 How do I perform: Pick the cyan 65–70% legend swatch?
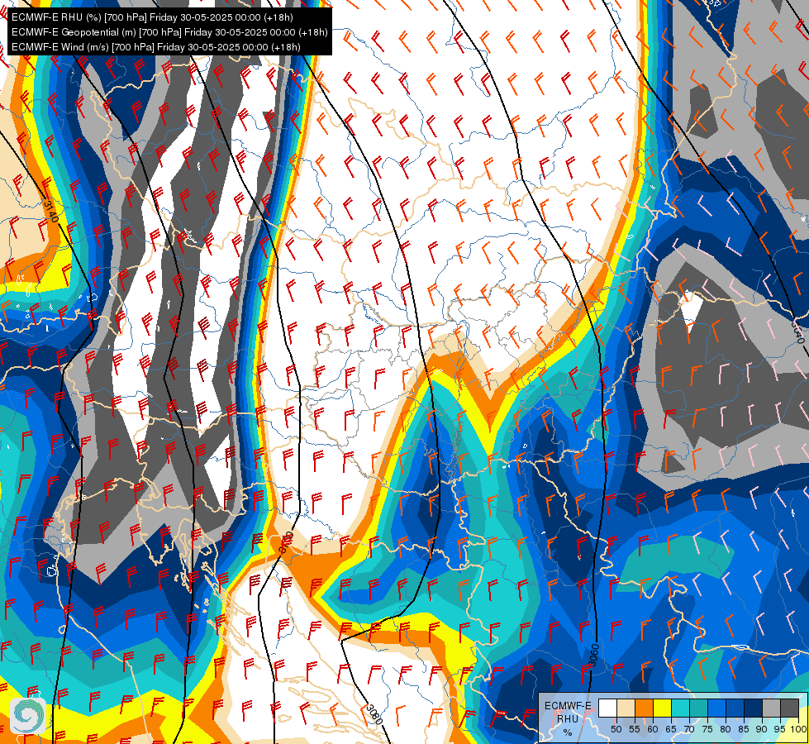(681, 708)
